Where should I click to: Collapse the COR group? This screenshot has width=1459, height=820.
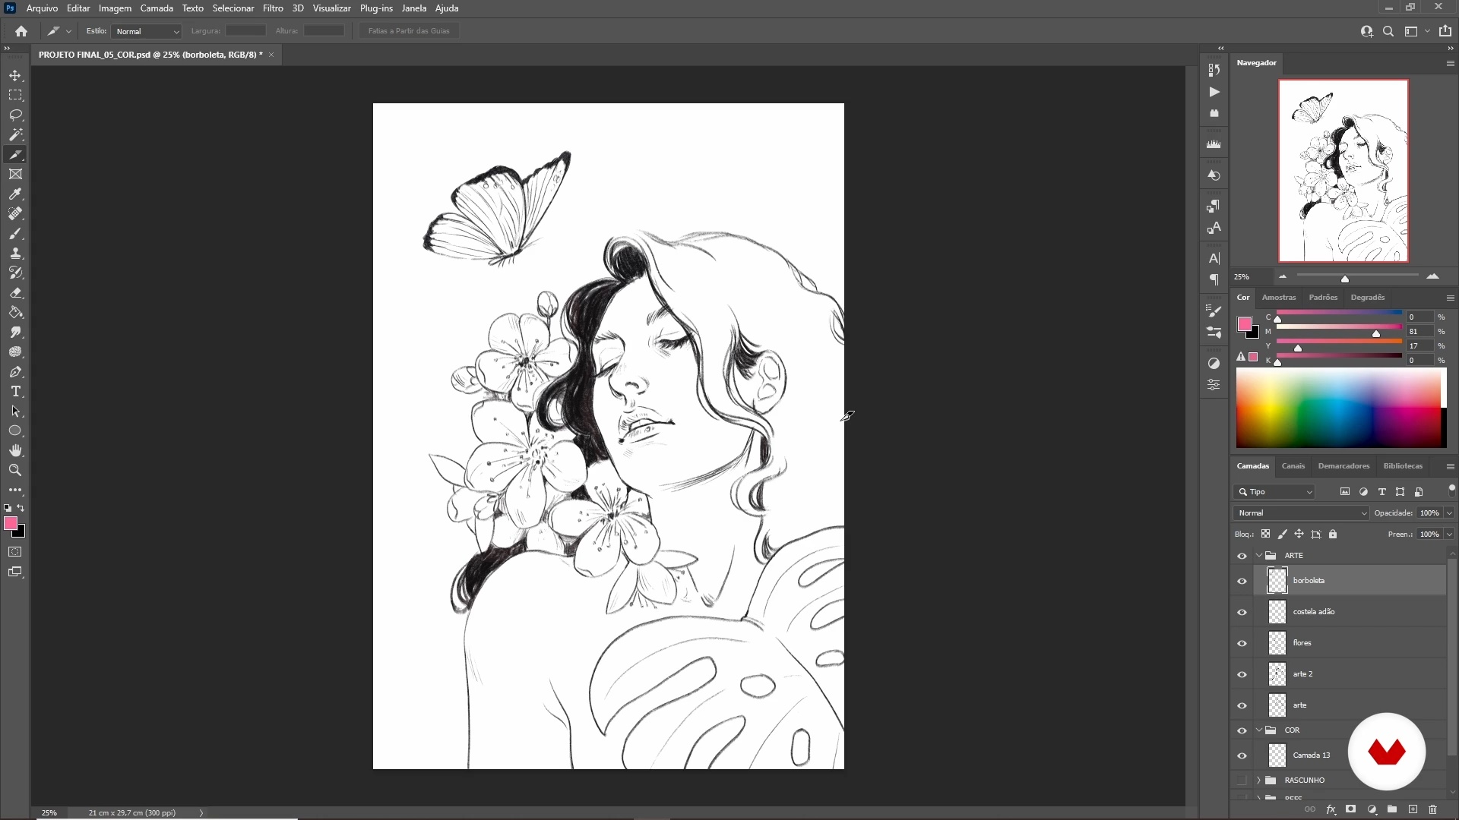click(x=1259, y=730)
